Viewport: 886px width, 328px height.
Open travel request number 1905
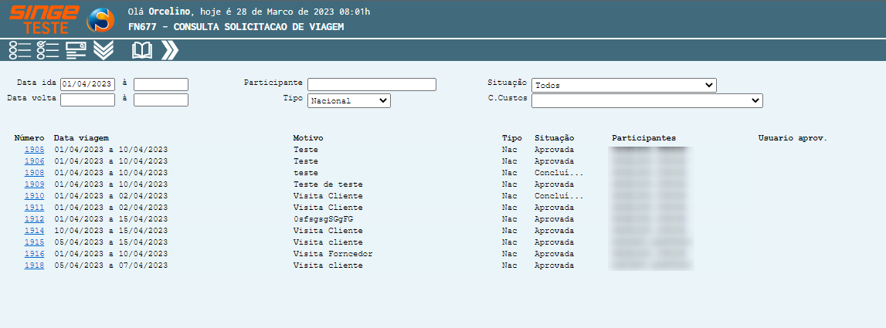click(x=34, y=150)
